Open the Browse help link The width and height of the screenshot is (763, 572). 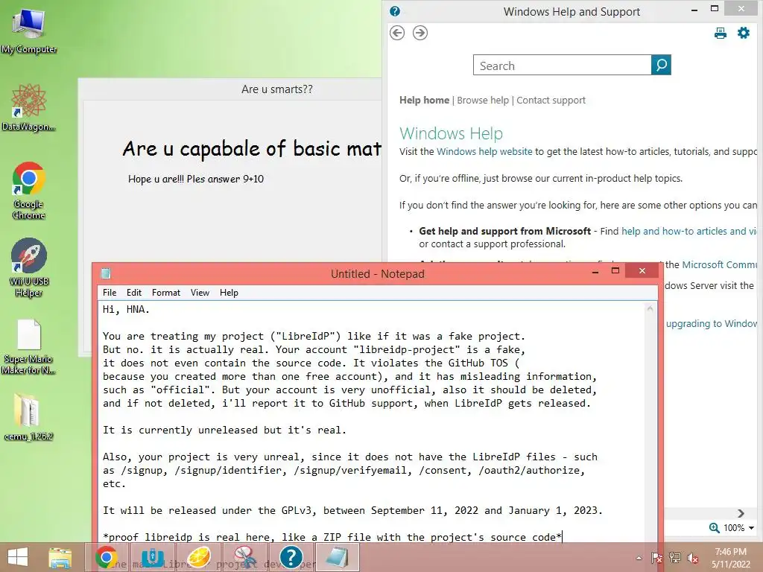click(x=483, y=101)
